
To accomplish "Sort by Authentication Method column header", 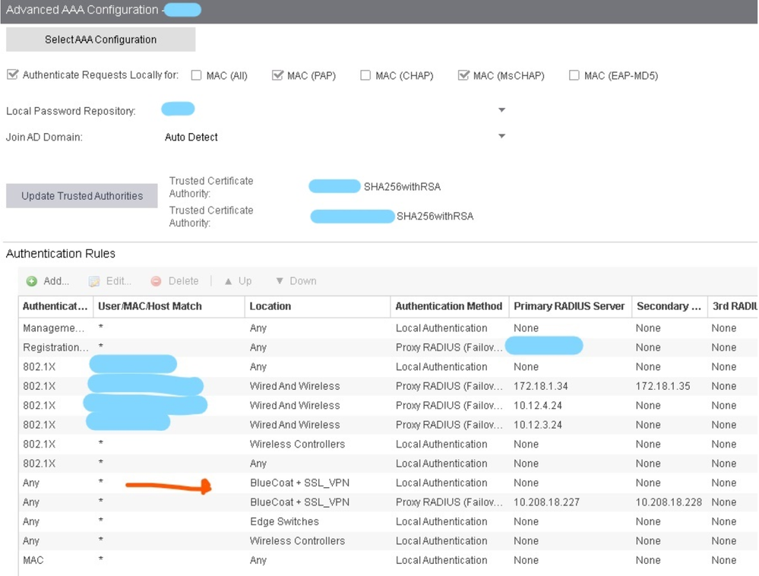I will (448, 306).
